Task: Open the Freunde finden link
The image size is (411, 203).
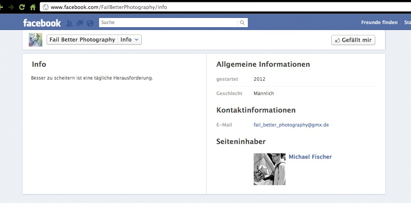Action: tap(379, 23)
